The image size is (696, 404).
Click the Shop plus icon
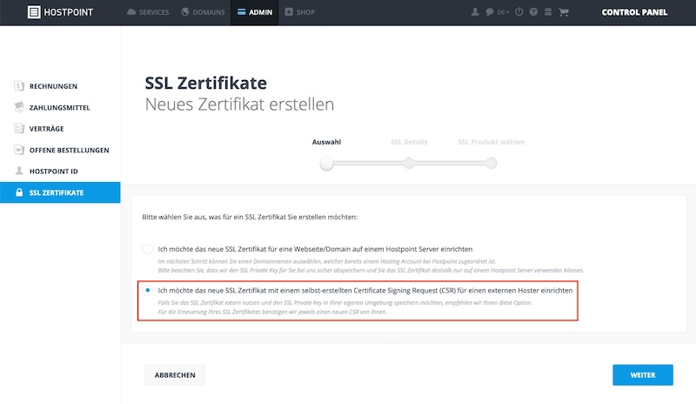tap(289, 12)
